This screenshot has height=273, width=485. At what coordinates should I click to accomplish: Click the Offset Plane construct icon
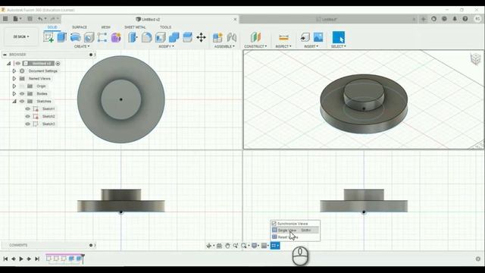tap(255, 37)
